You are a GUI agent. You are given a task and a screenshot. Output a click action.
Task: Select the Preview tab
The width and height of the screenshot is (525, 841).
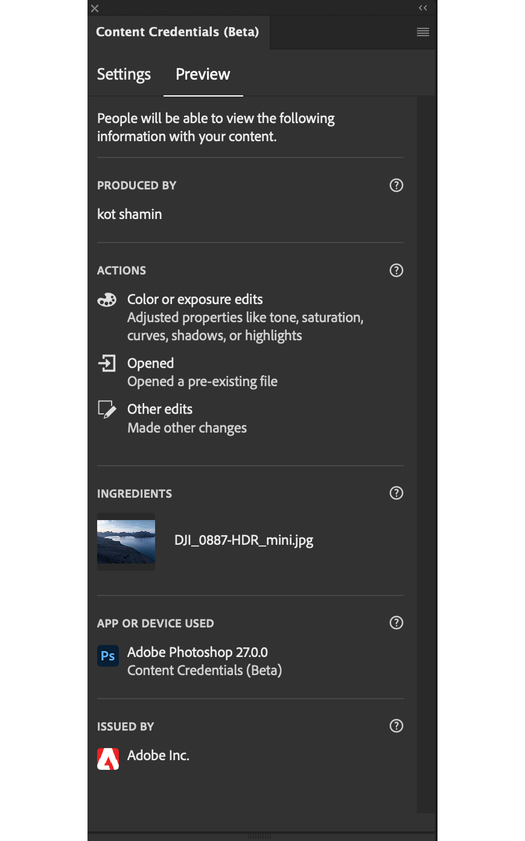[203, 74]
